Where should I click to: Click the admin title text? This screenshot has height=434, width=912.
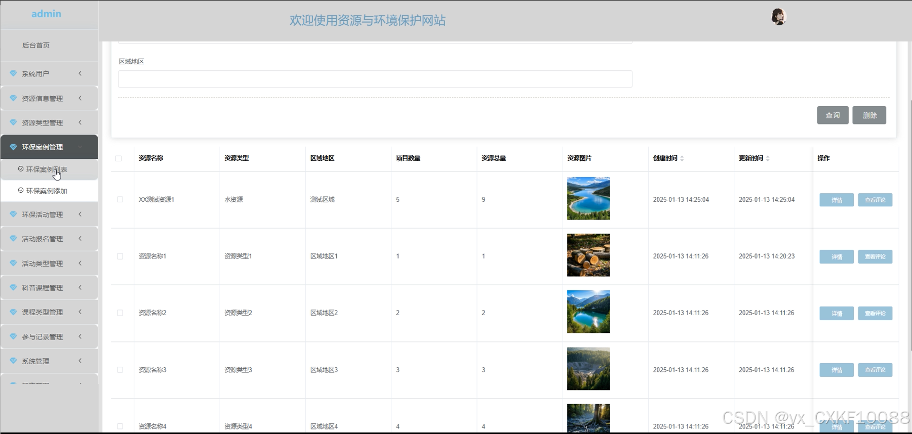tap(46, 14)
